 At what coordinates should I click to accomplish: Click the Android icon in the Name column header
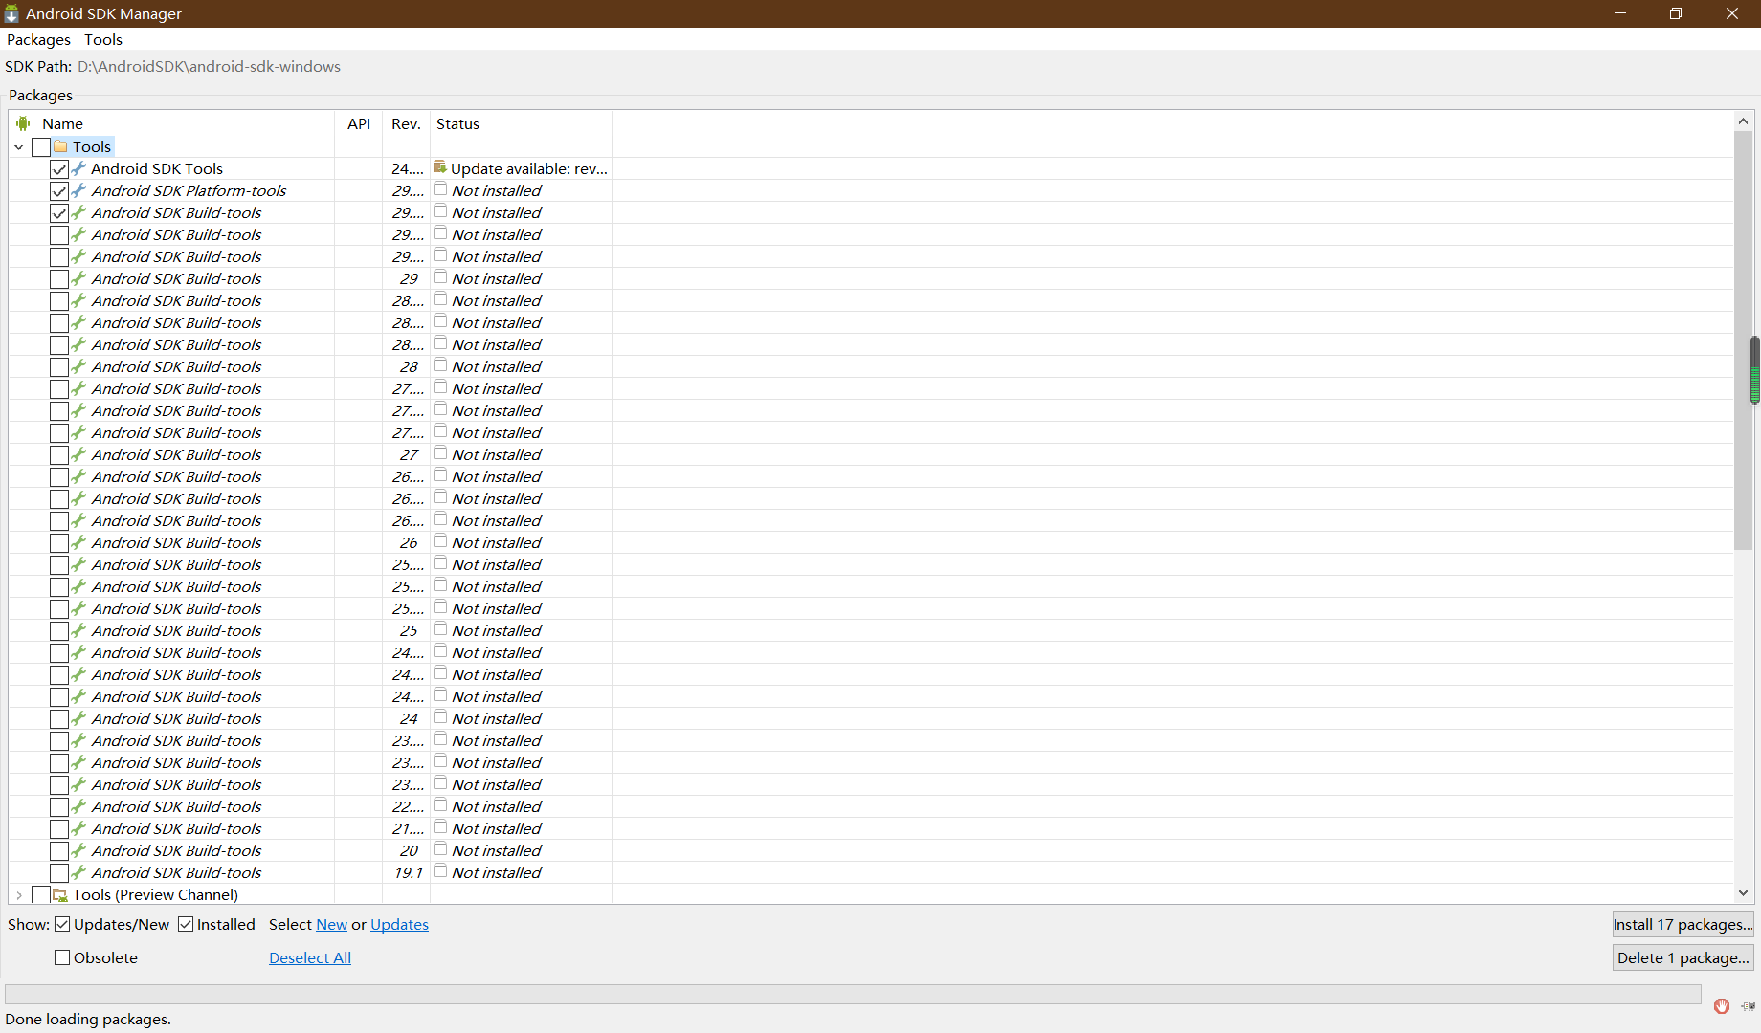click(23, 123)
